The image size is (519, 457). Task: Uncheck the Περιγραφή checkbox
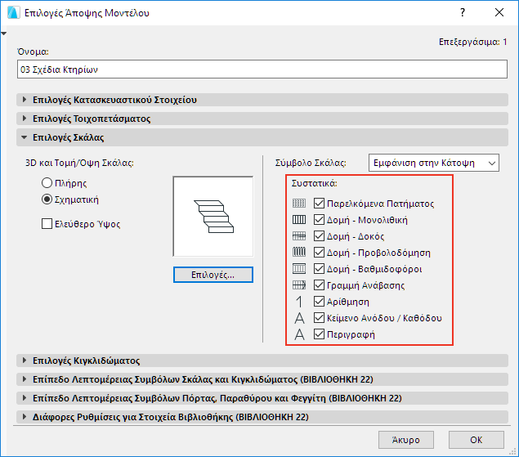click(x=319, y=334)
